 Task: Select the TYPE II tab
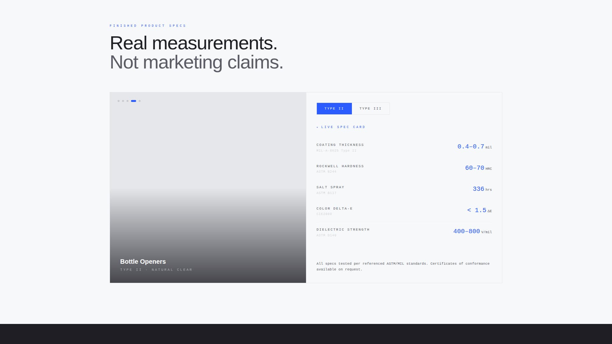pos(334,108)
